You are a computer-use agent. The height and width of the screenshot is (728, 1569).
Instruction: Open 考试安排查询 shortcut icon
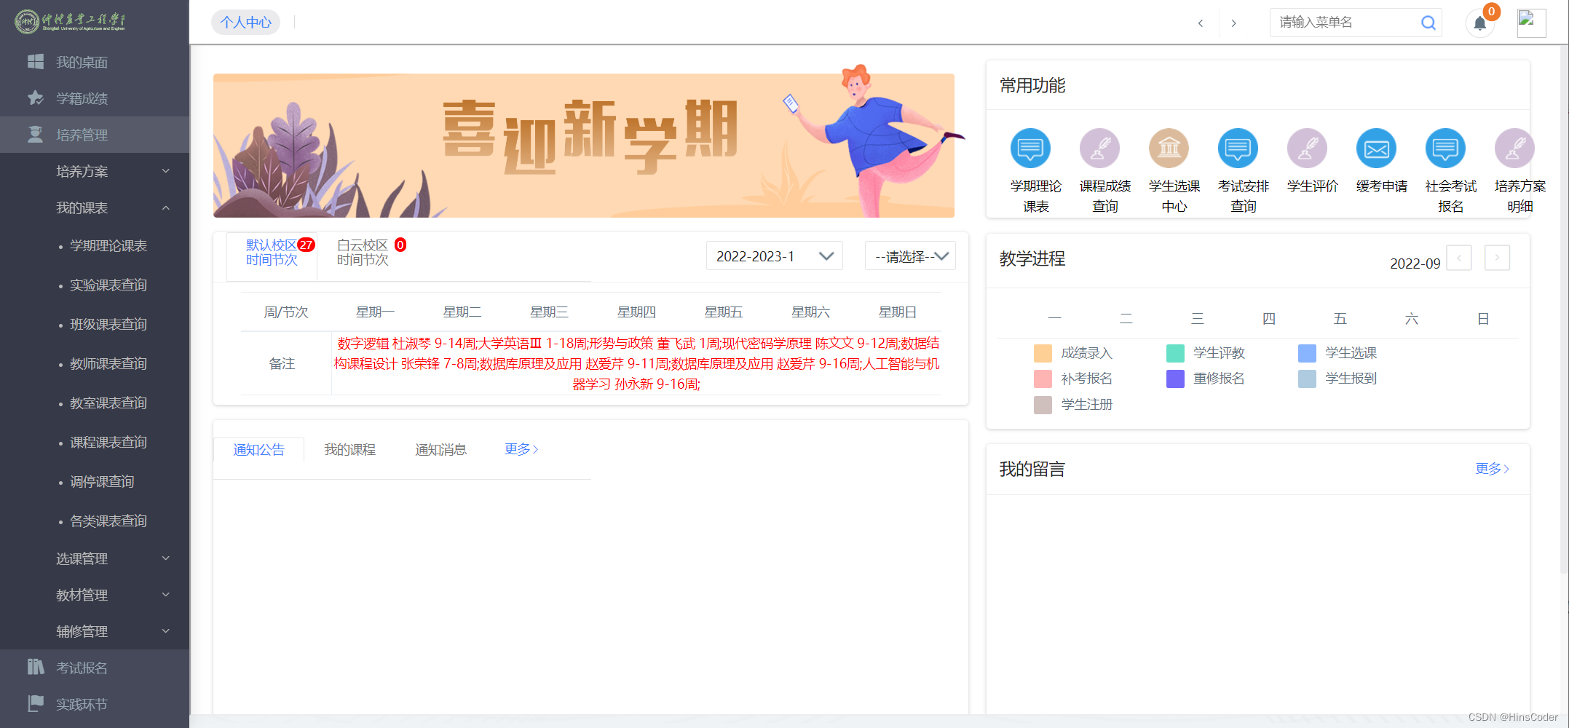point(1238,149)
